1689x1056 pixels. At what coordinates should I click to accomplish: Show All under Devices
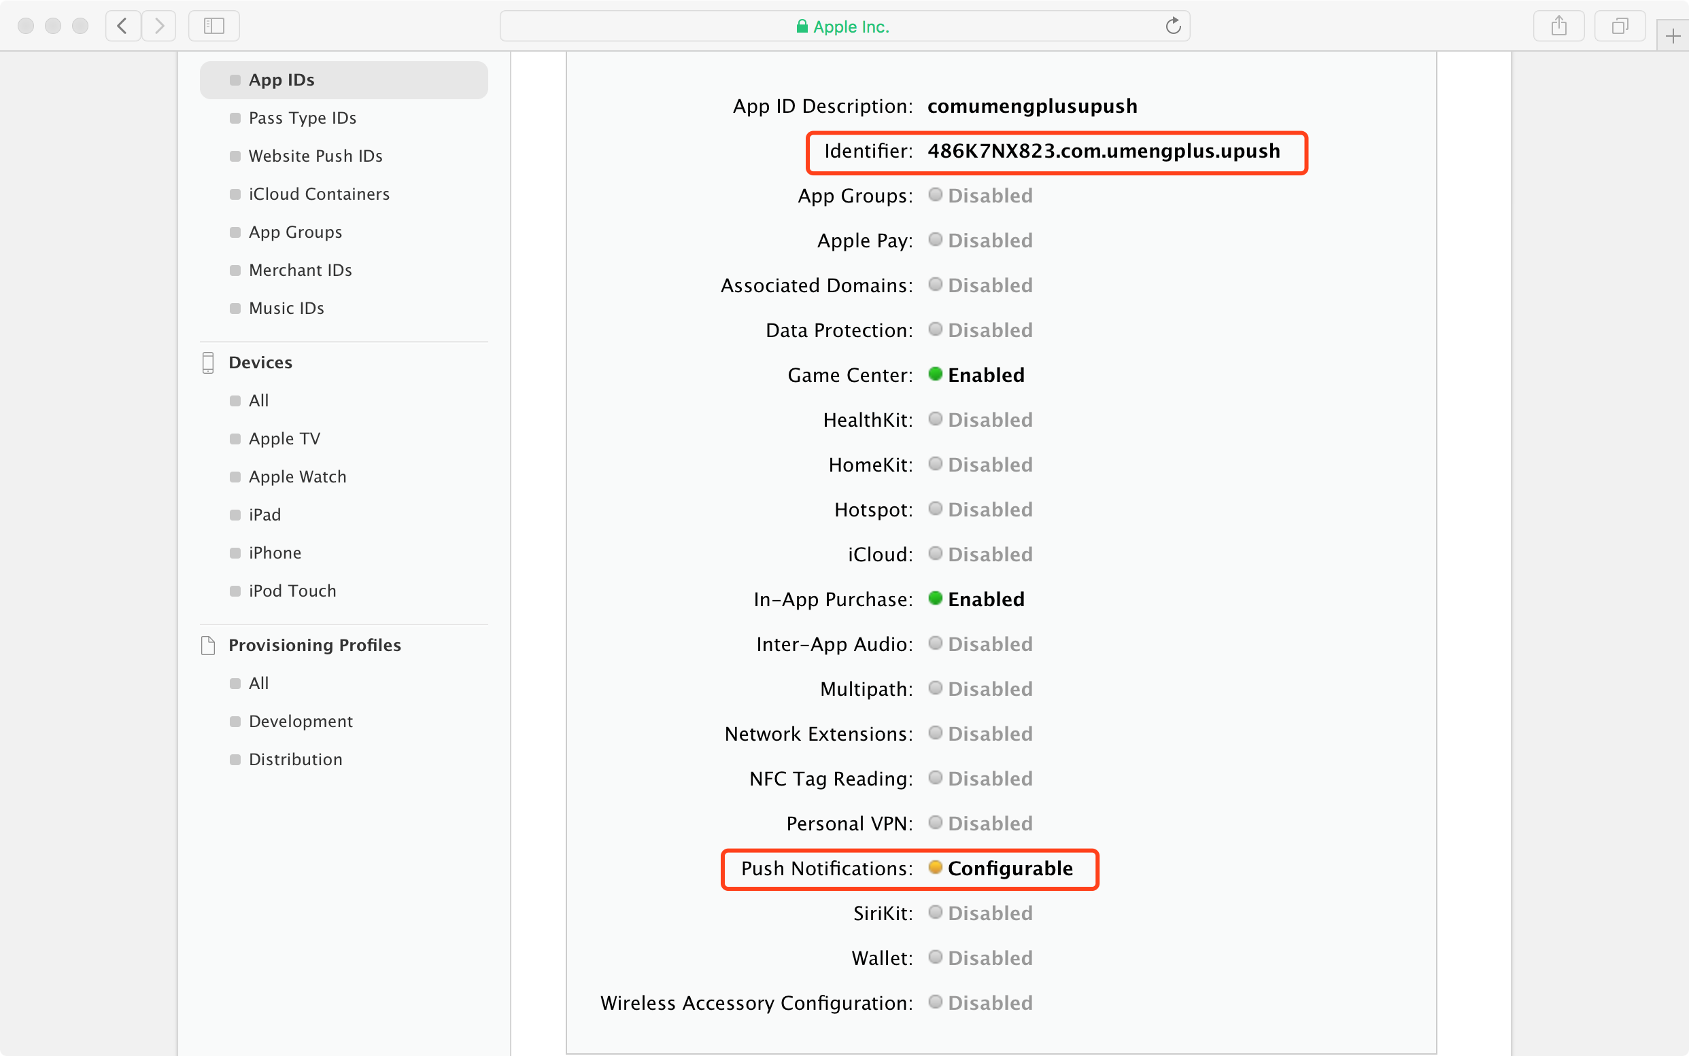(258, 401)
